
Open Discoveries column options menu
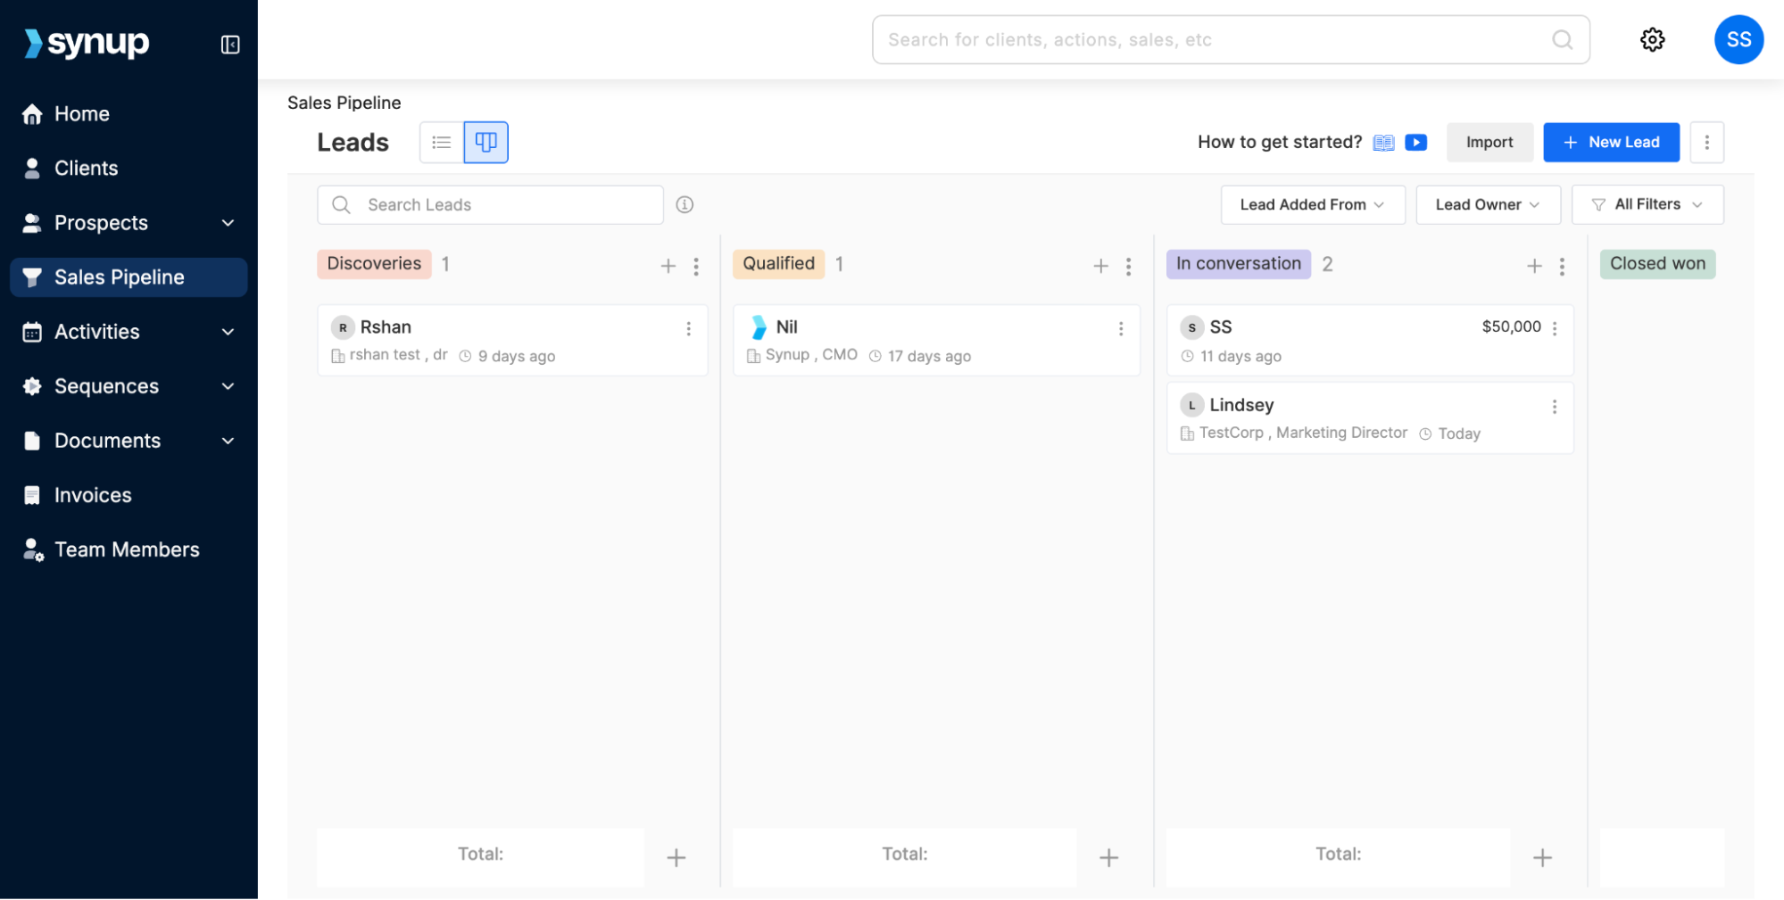696,266
